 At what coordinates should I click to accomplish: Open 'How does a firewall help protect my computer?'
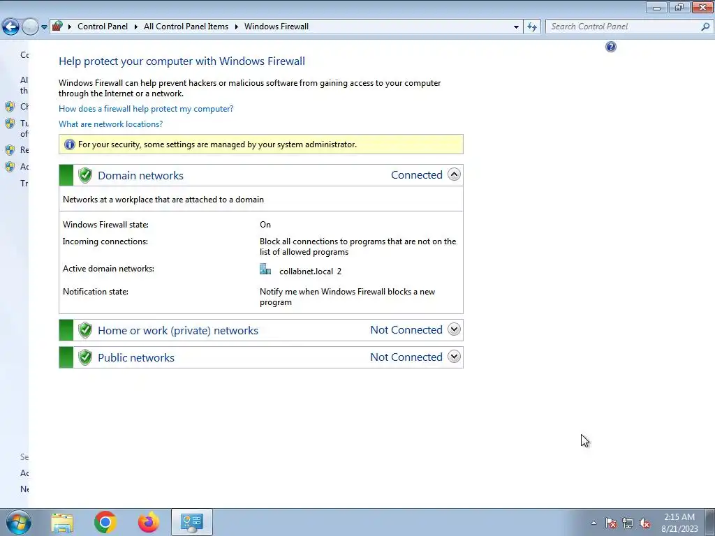point(146,108)
